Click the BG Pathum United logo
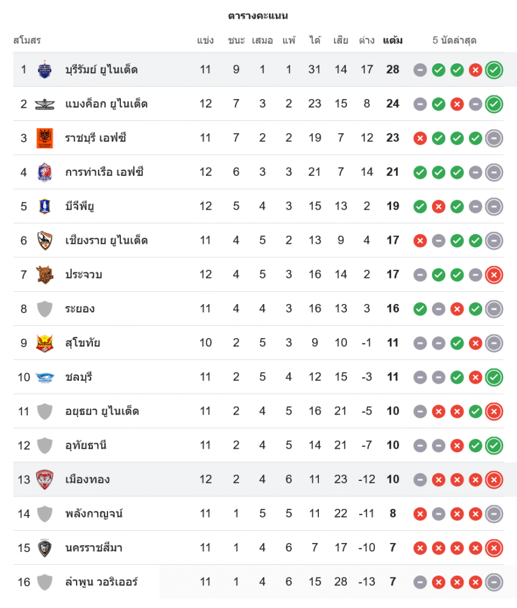This screenshot has height=608, width=517. coord(44,206)
